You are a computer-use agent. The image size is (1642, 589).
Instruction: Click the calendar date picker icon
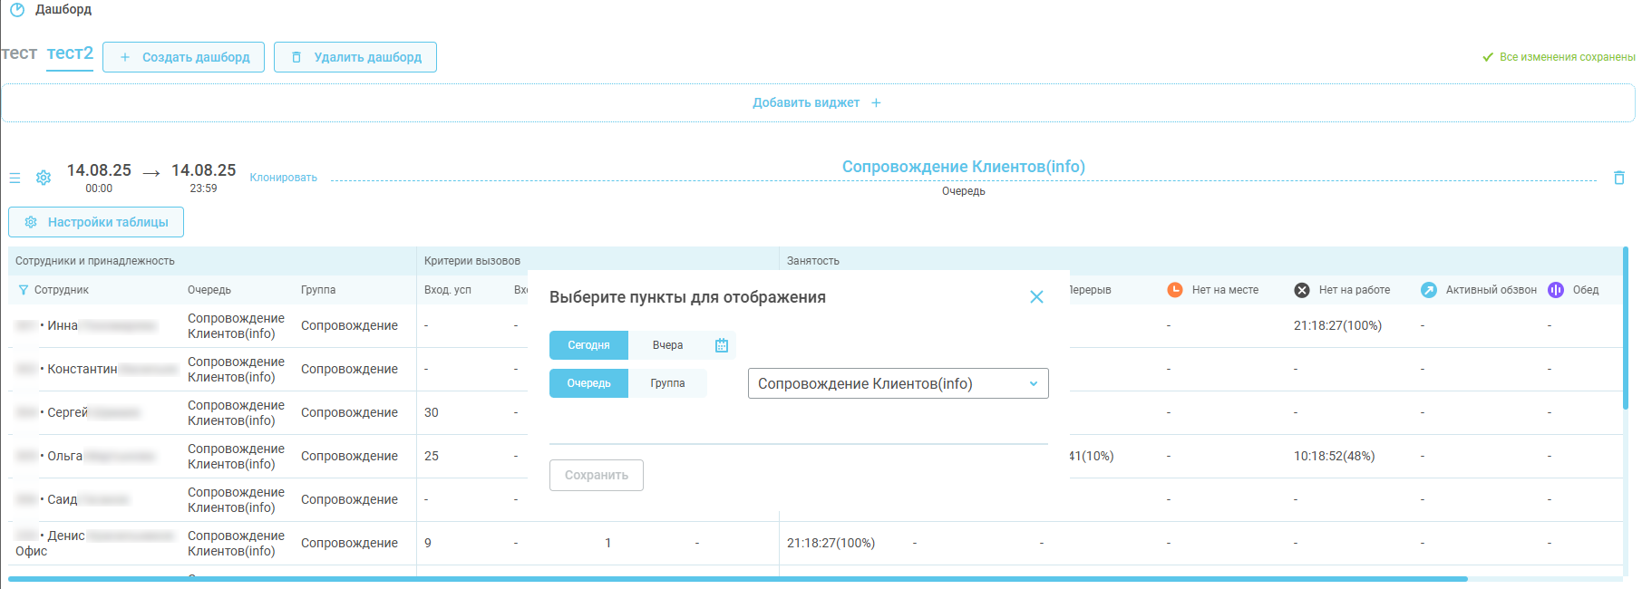[x=722, y=345]
